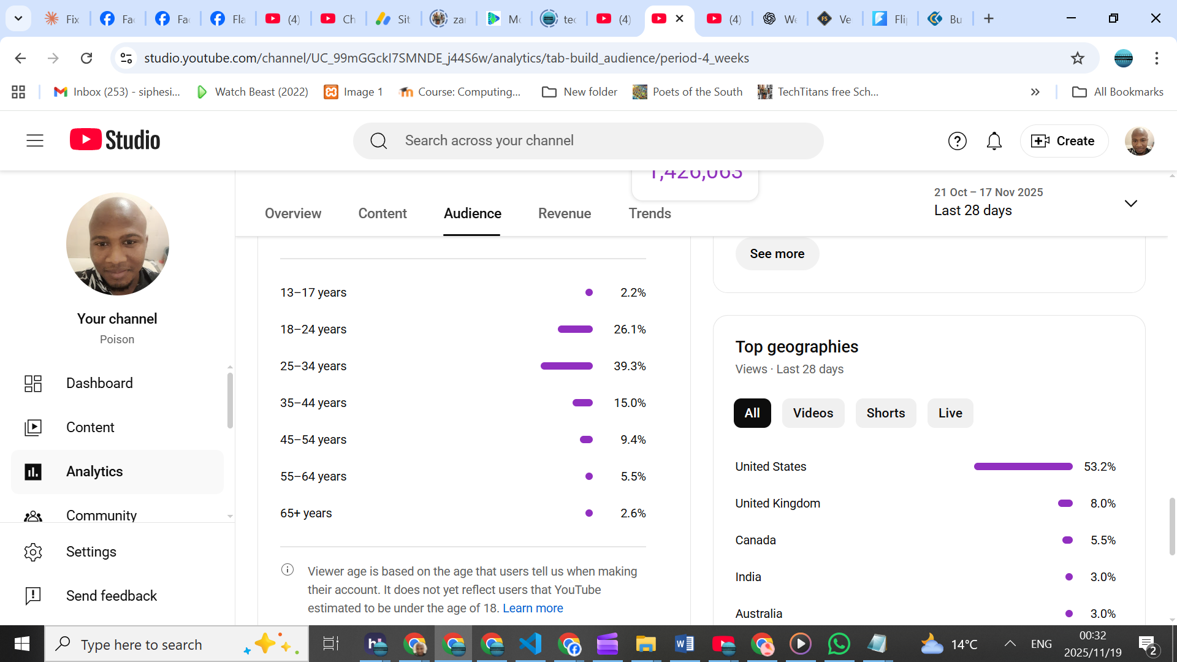Click the See more button
This screenshot has width=1177, height=662.
777,254
